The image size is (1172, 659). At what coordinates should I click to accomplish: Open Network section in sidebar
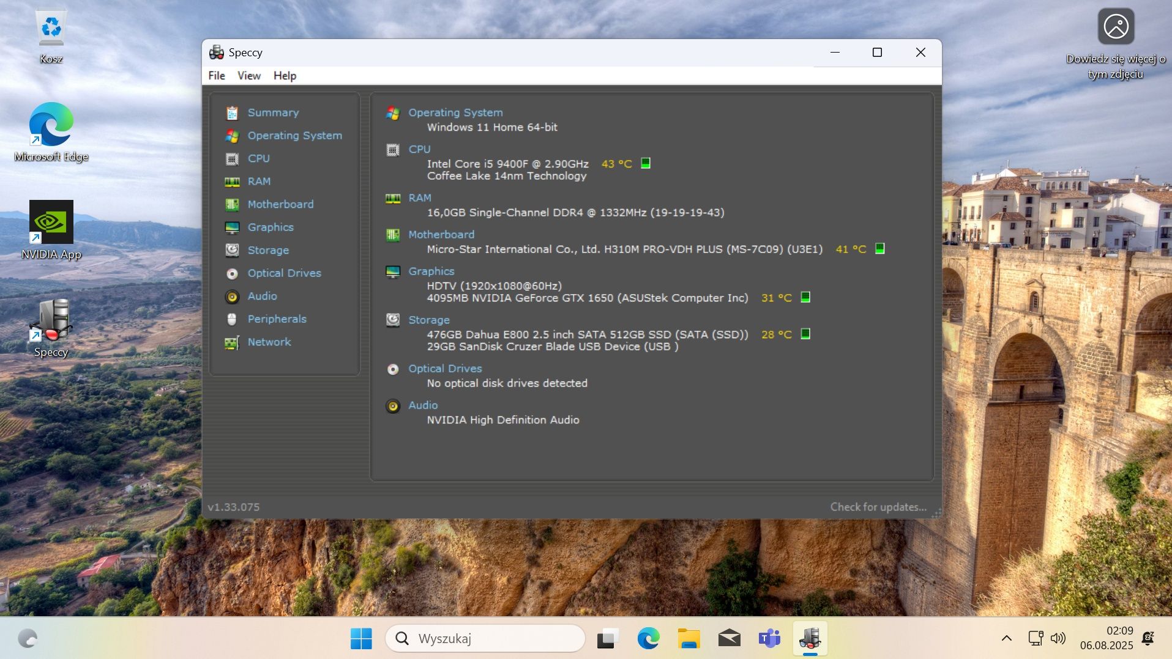pos(269,342)
